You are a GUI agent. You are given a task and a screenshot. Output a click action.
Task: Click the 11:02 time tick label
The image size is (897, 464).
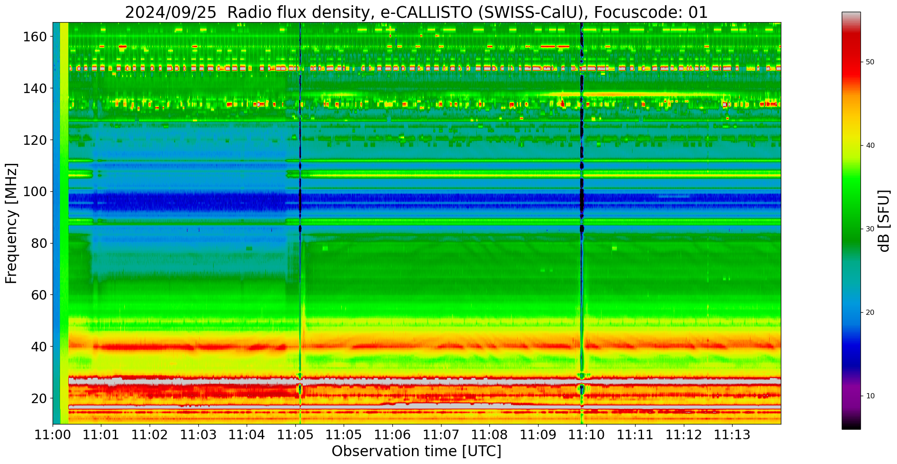pos(150,435)
